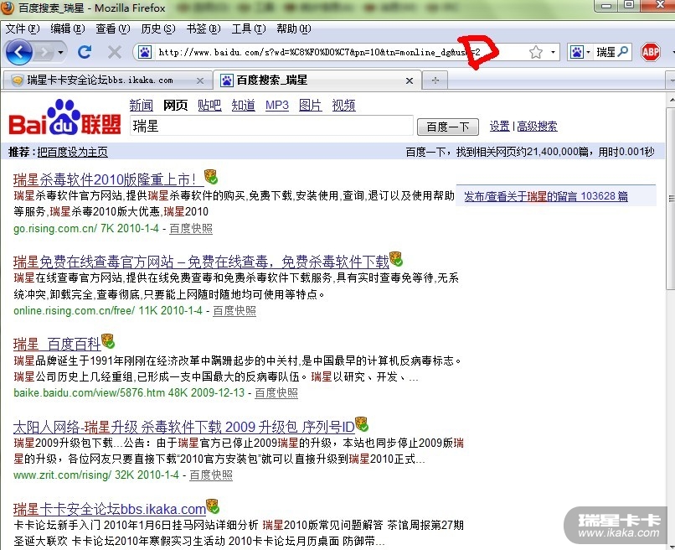Image resolution: width=675 pixels, height=550 pixels.
Task: Switch to Baidu 视频 search
Action: pyautogui.click(x=343, y=105)
